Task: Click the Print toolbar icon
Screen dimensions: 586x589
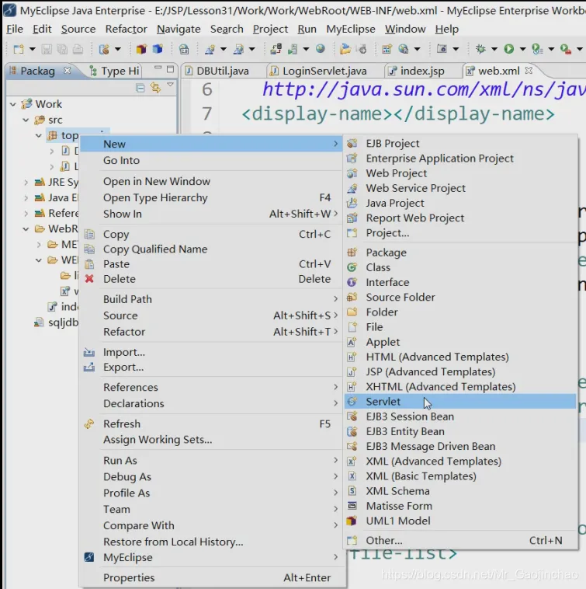Action: 78,49
